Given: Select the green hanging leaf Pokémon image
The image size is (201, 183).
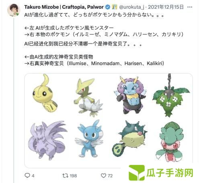Looking at the screenshot, I should click(171, 95).
